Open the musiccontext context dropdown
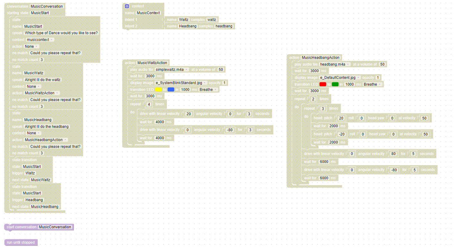455x248 pixels. coord(40,40)
